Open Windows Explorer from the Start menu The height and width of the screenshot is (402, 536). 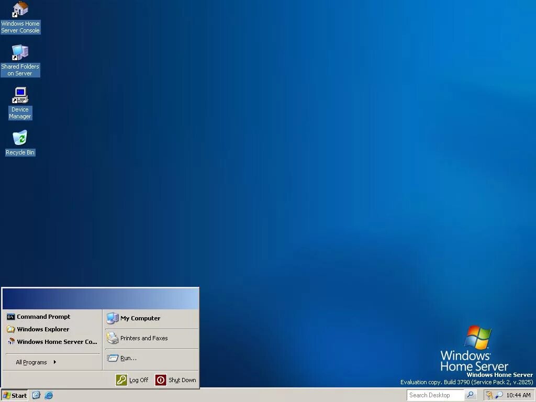click(43, 329)
